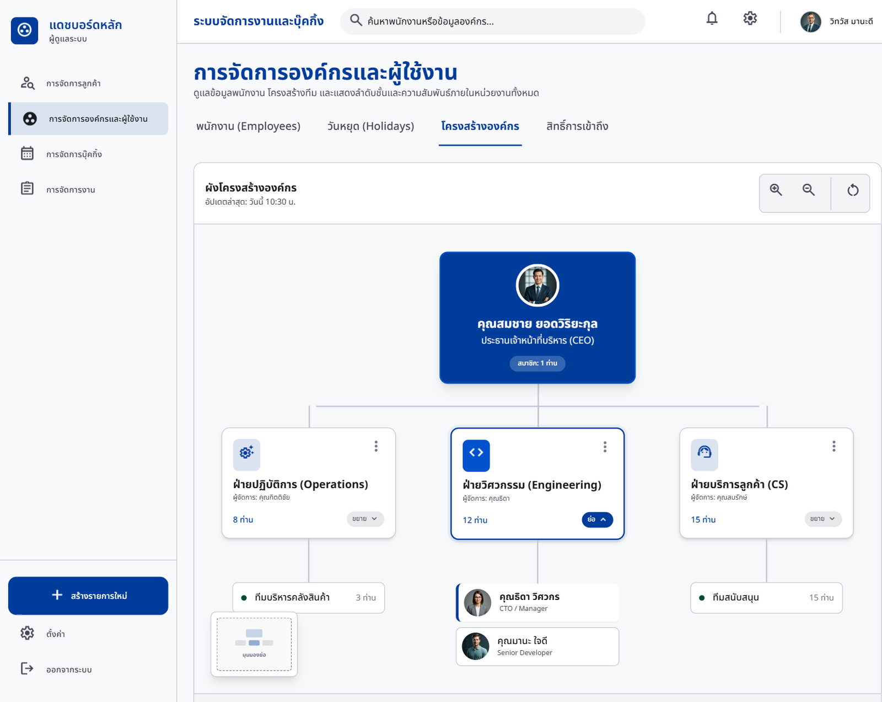The width and height of the screenshot is (882, 702).
Task: Click user avatar of วิทวัส มานะดี
Action: tap(811, 22)
